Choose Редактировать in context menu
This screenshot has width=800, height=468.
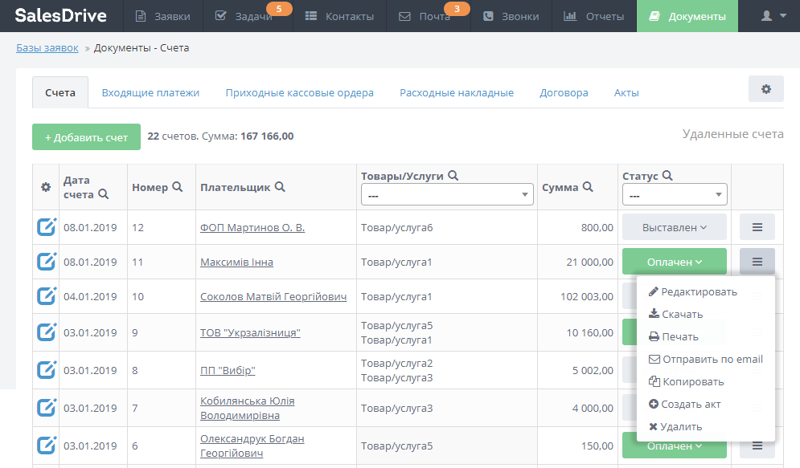(x=693, y=292)
